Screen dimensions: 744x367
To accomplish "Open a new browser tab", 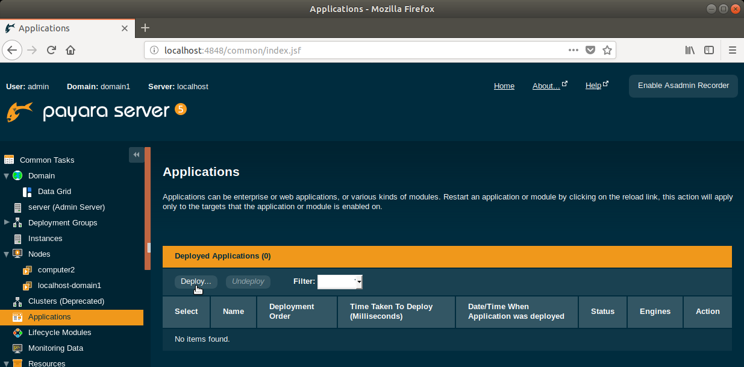I will coord(145,28).
